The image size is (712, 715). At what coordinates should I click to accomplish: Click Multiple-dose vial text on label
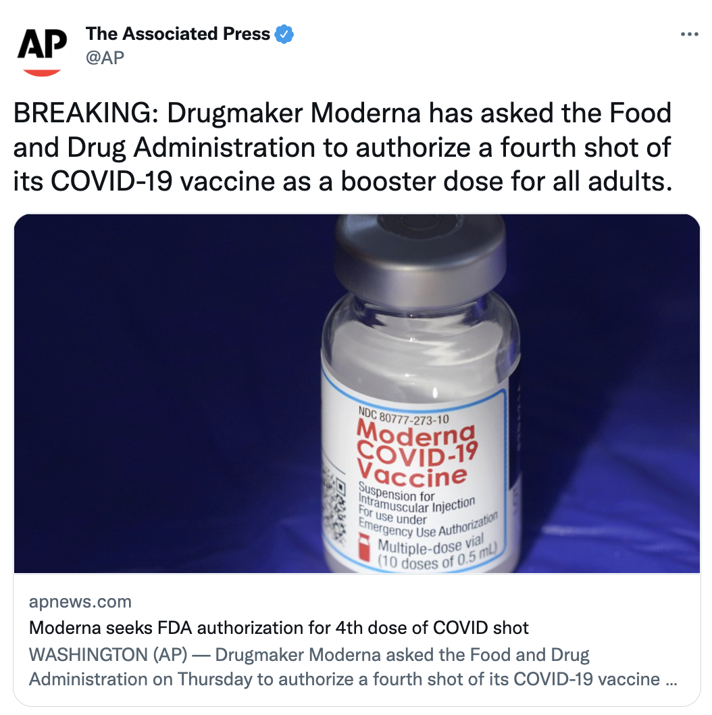click(430, 545)
